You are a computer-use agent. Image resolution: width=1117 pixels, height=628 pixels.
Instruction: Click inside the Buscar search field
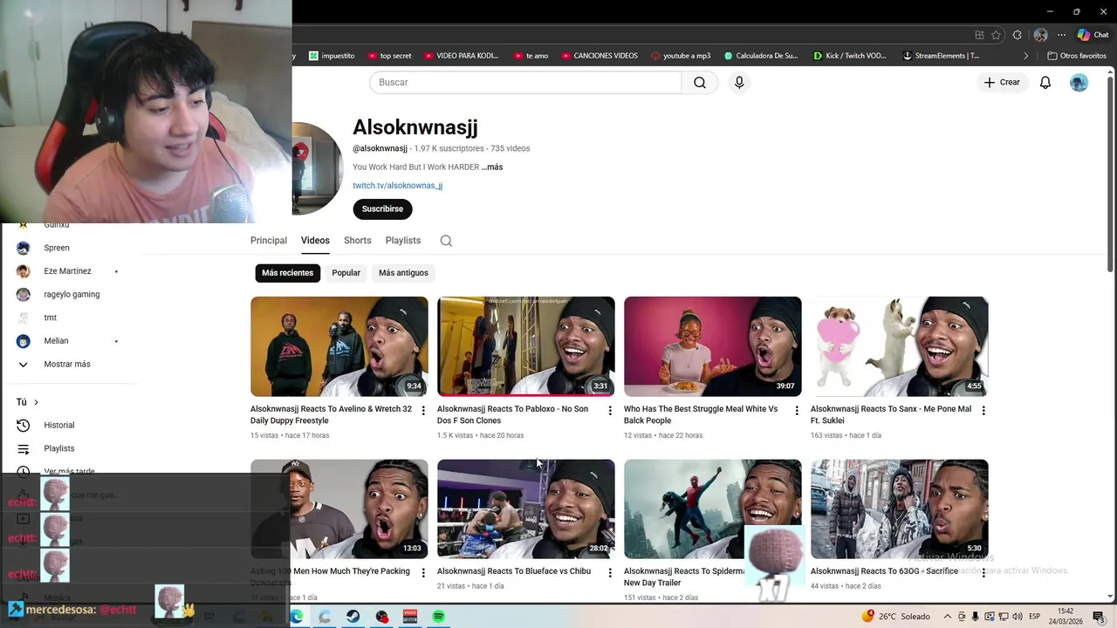click(x=525, y=82)
